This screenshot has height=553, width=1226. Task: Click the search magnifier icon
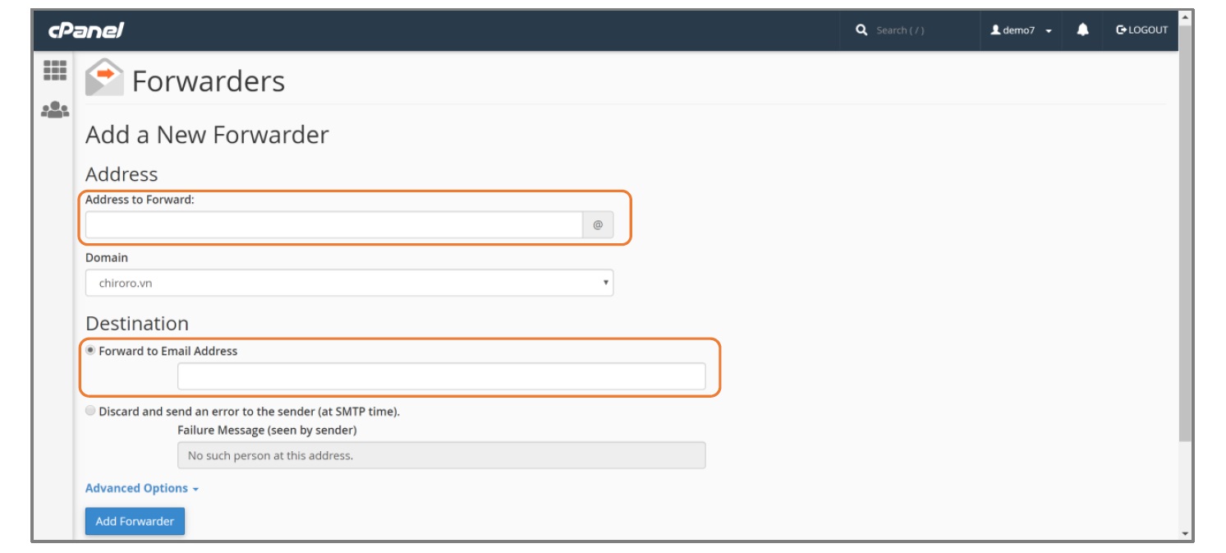coord(861,30)
